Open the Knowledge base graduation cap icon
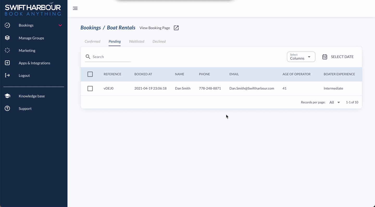Viewport: 375px width, 207px height. [x=7, y=96]
